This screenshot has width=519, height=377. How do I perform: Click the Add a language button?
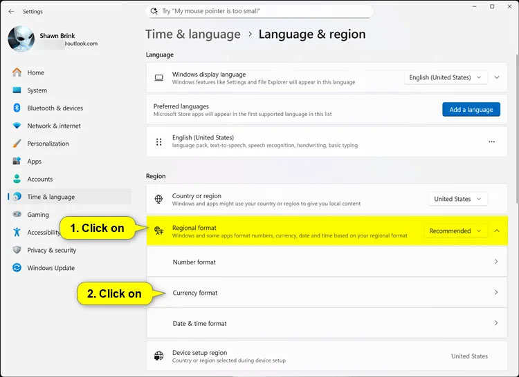(x=471, y=109)
